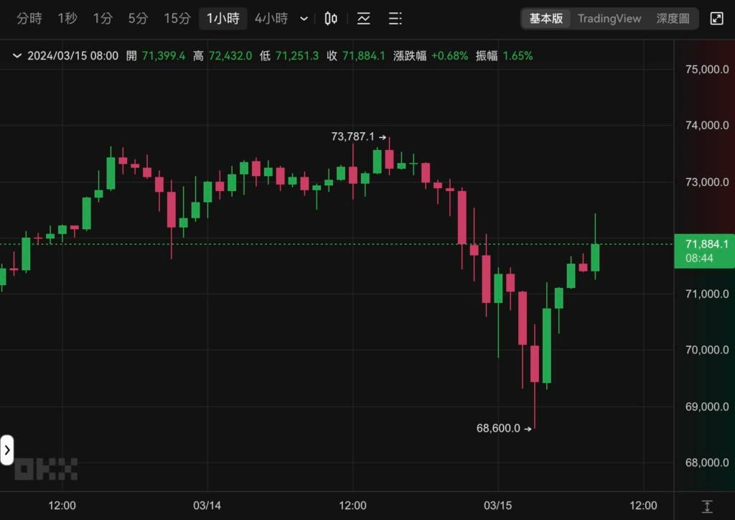The height and width of the screenshot is (520, 735).
Task: Click the auto-fit price scale icon
Action: (707, 506)
